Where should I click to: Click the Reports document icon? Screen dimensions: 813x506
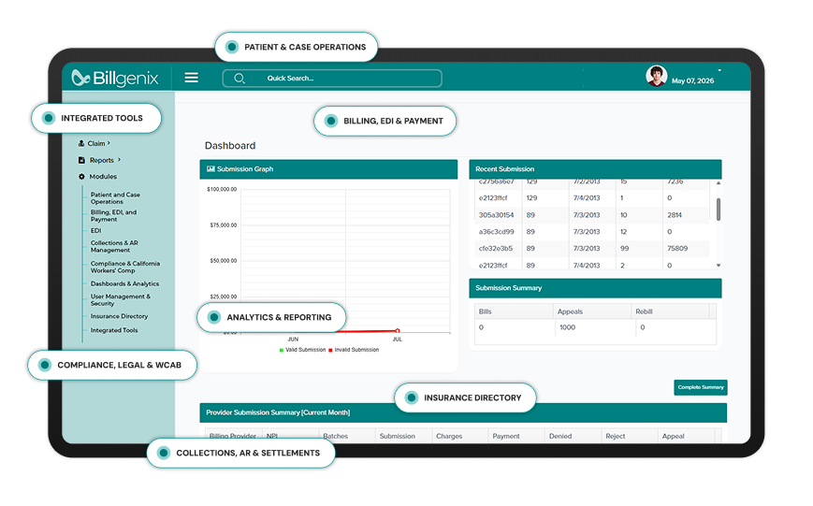click(81, 160)
